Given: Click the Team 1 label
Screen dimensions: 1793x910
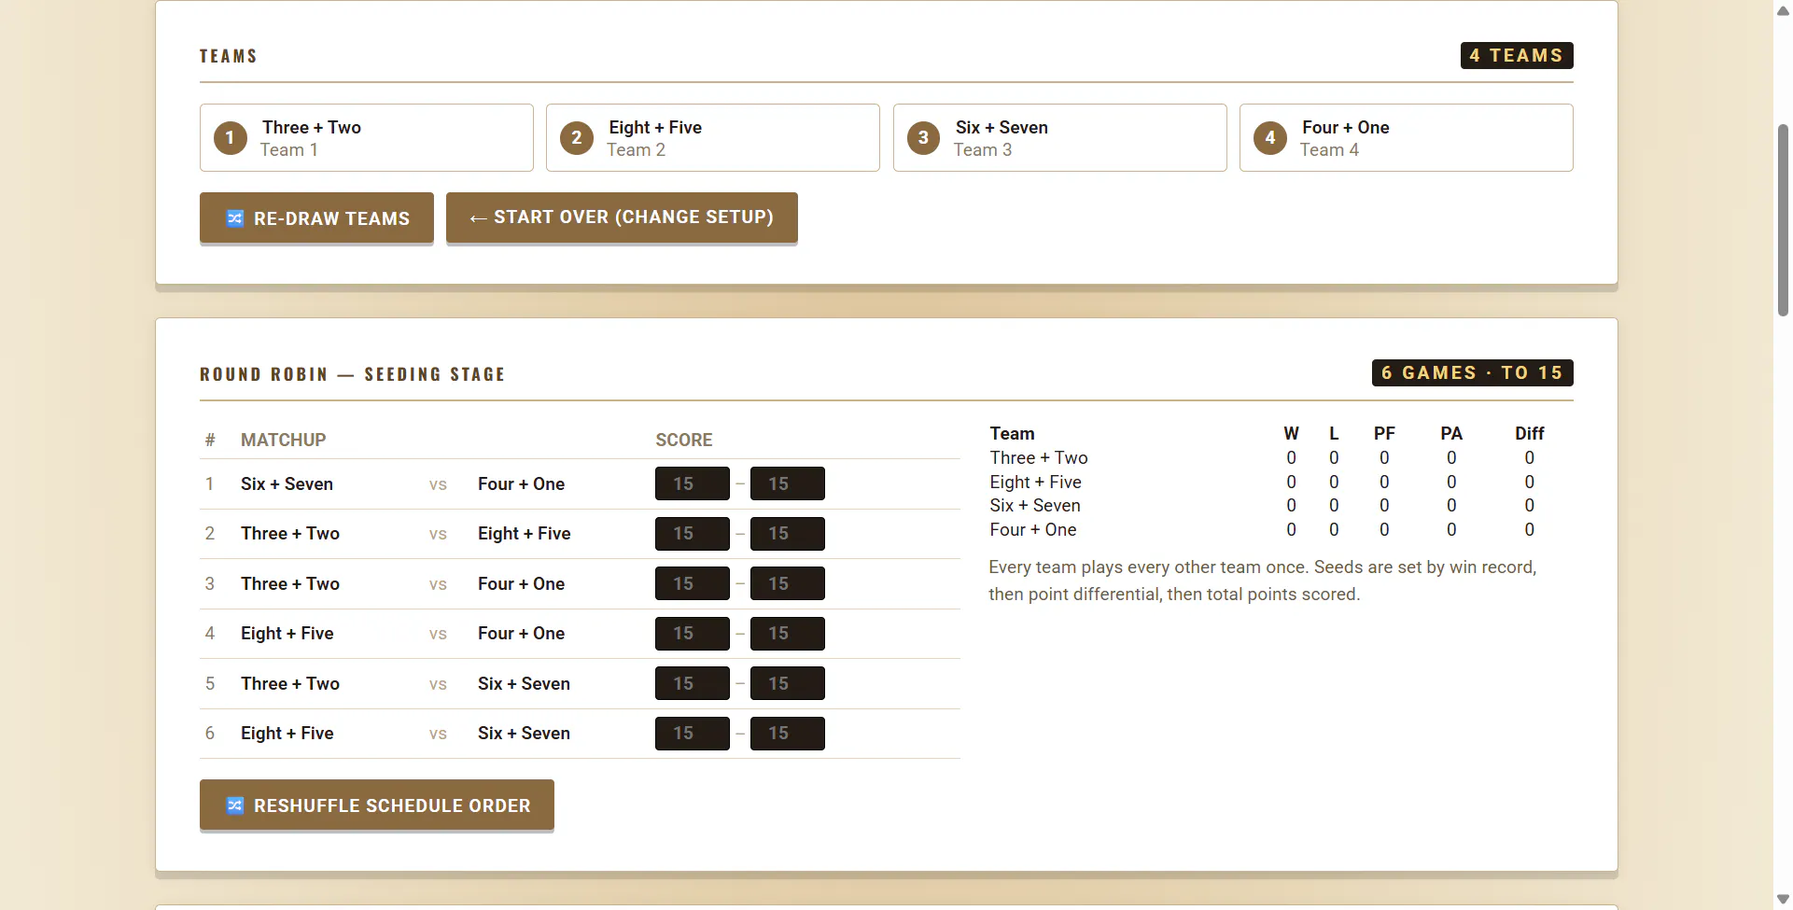Looking at the screenshot, I should (289, 150).
